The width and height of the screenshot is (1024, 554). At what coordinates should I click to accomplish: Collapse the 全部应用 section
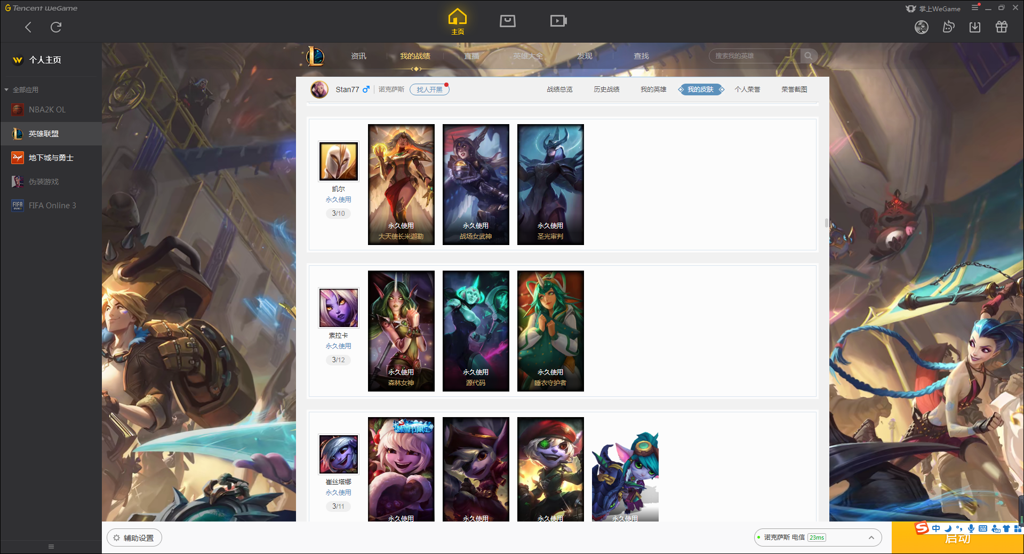tap(22, 89)
